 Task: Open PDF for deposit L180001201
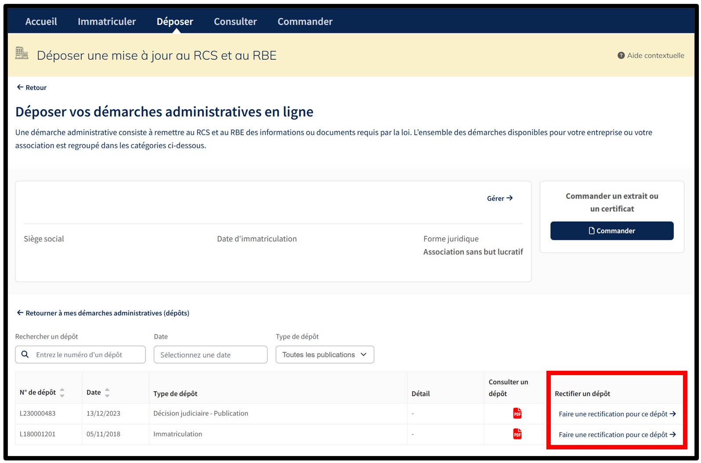pos(517,434)
